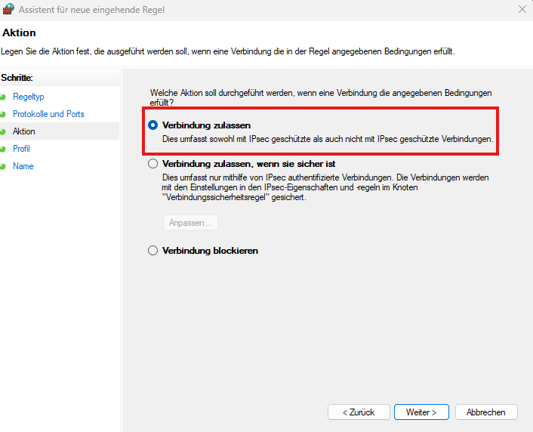533x432 pixels.
Task: Proceed with the 'Weiter >' button
Action: [x=421, y=412]
